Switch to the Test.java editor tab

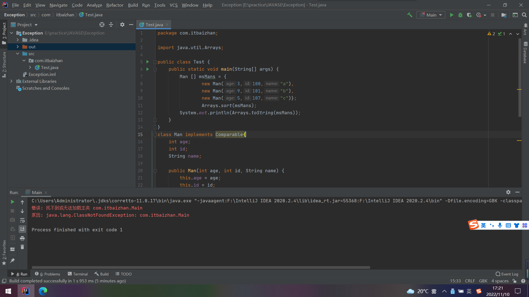[x=154, y=25]
